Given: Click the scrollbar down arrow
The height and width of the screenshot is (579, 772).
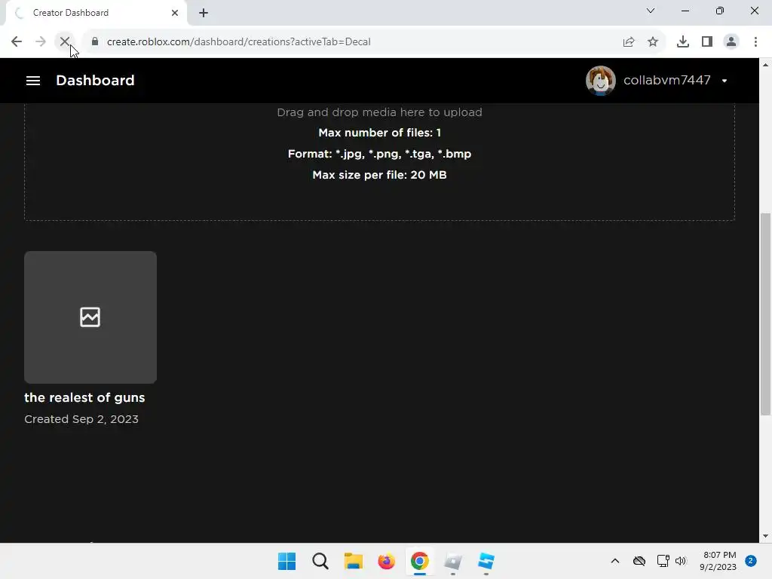Looking at the screenshot, I should (x=765, y=536).
